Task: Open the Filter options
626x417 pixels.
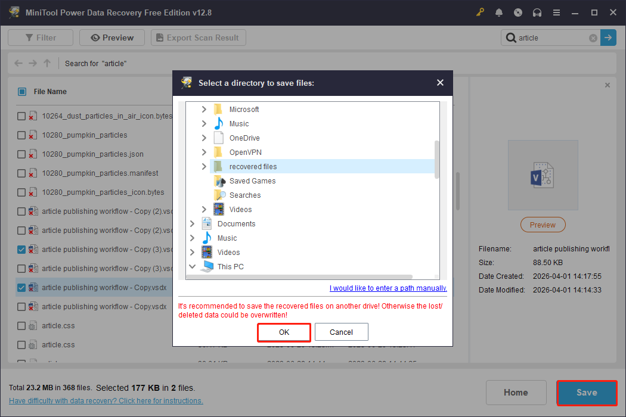Action: [40, 37]
